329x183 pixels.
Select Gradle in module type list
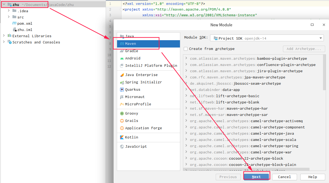tap(149, 51)
